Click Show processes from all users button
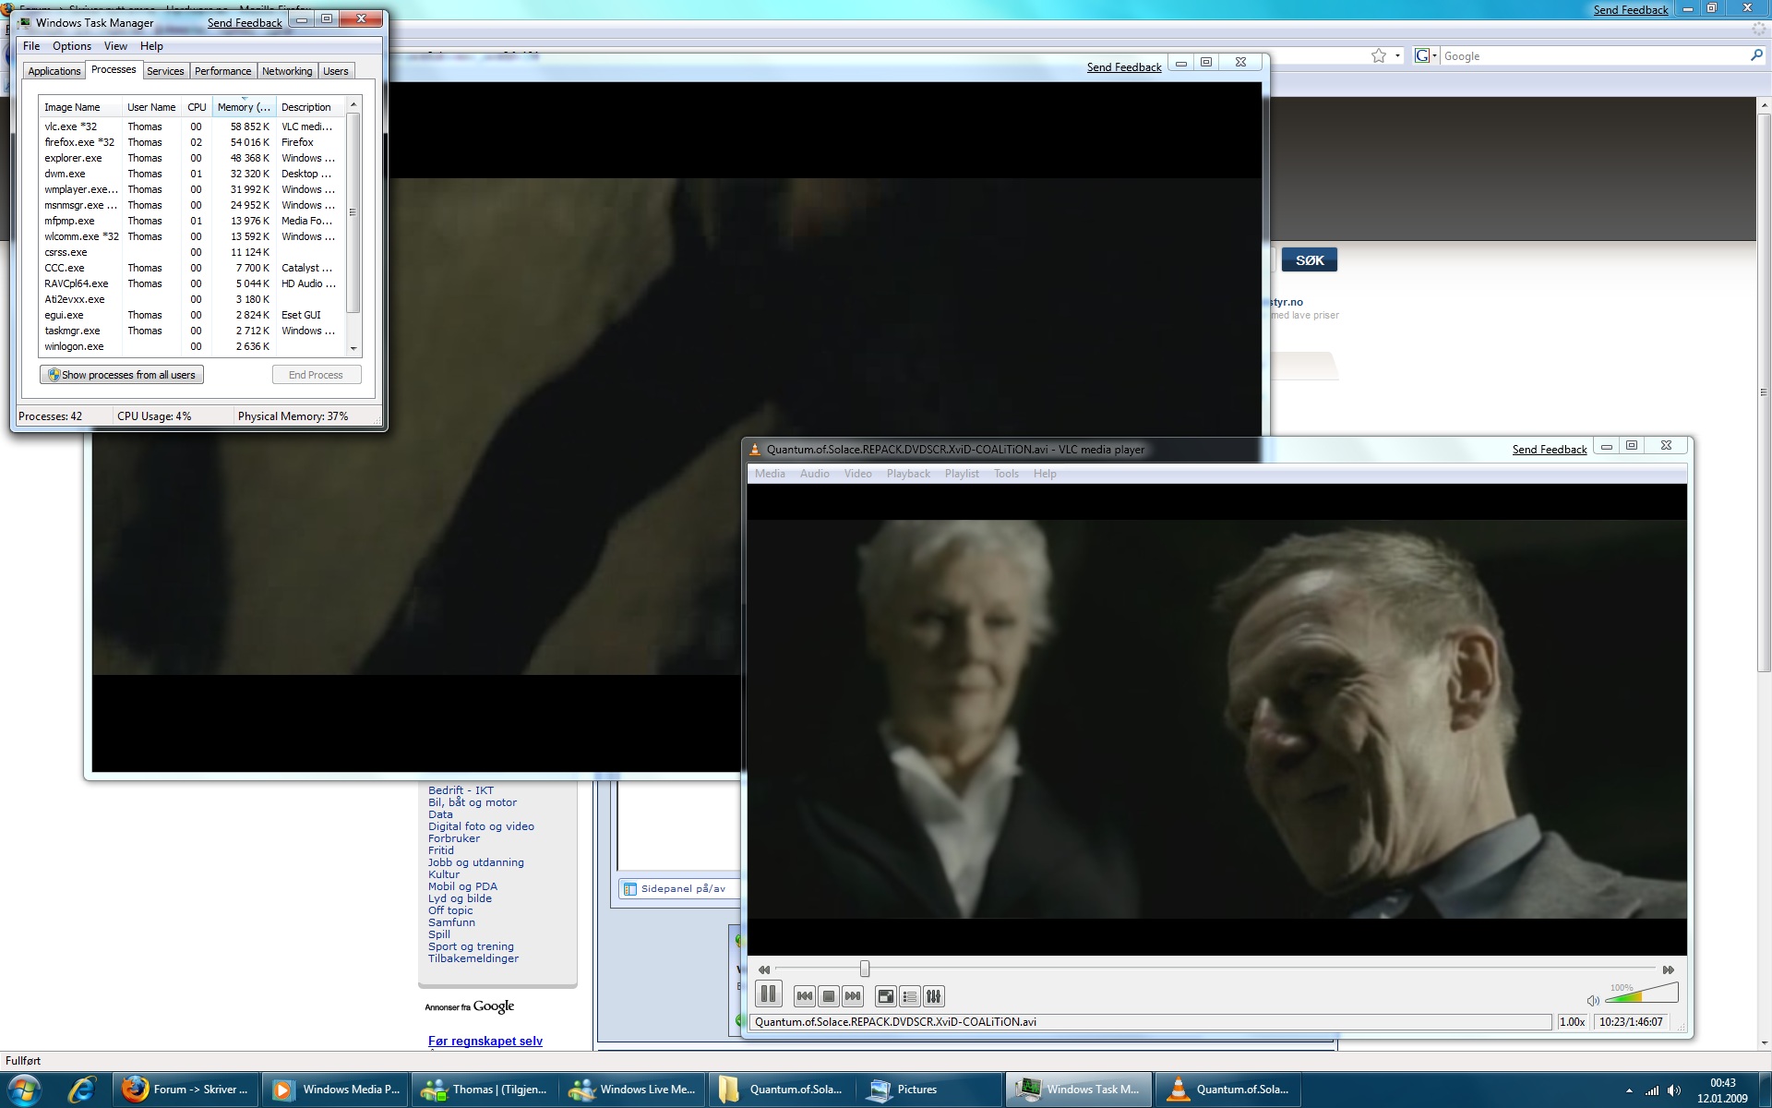The height and width of the screenshot is (1108, 1772). click(122, 375)
